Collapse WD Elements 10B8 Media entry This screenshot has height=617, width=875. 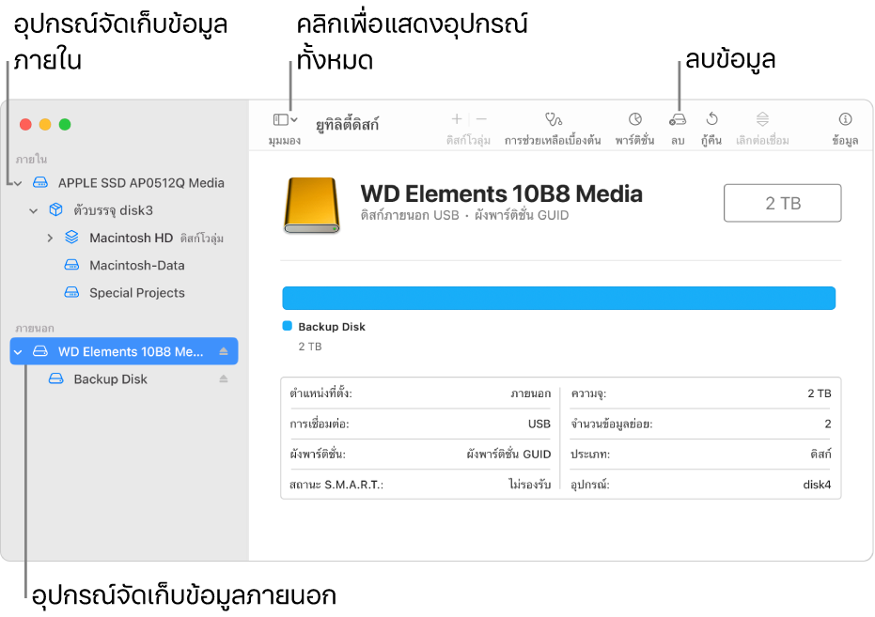point(19,351)
